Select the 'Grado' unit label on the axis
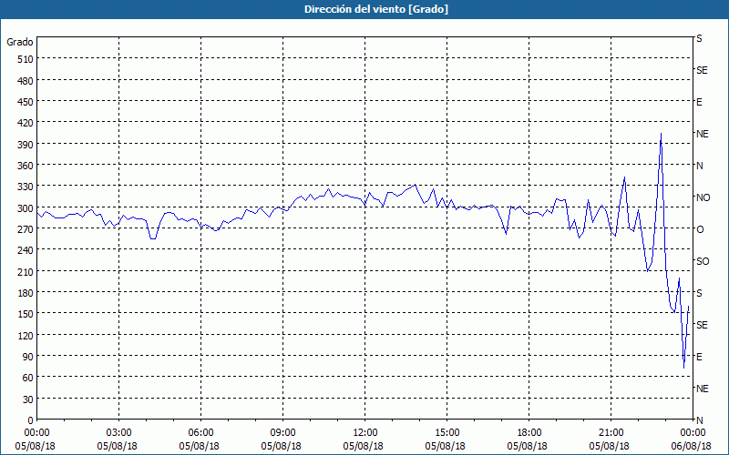This screenshot has width=729, height=455. [20, 42]
